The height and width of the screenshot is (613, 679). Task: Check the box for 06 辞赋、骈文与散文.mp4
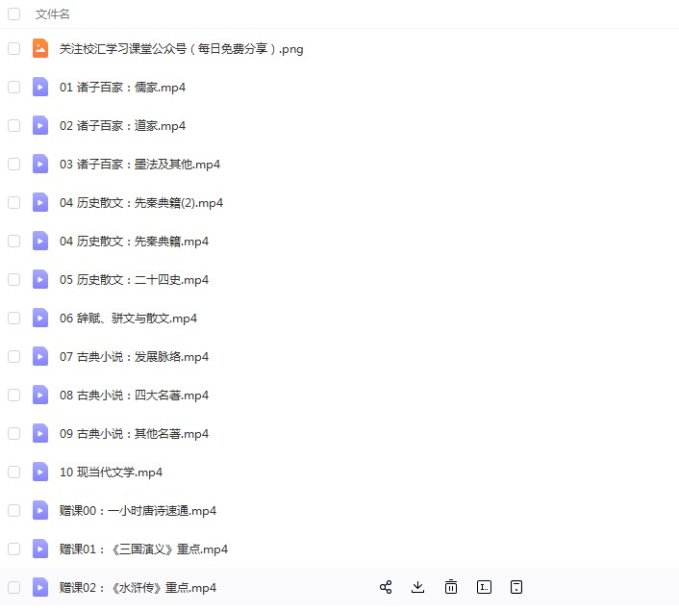click(x=13, y=318)
